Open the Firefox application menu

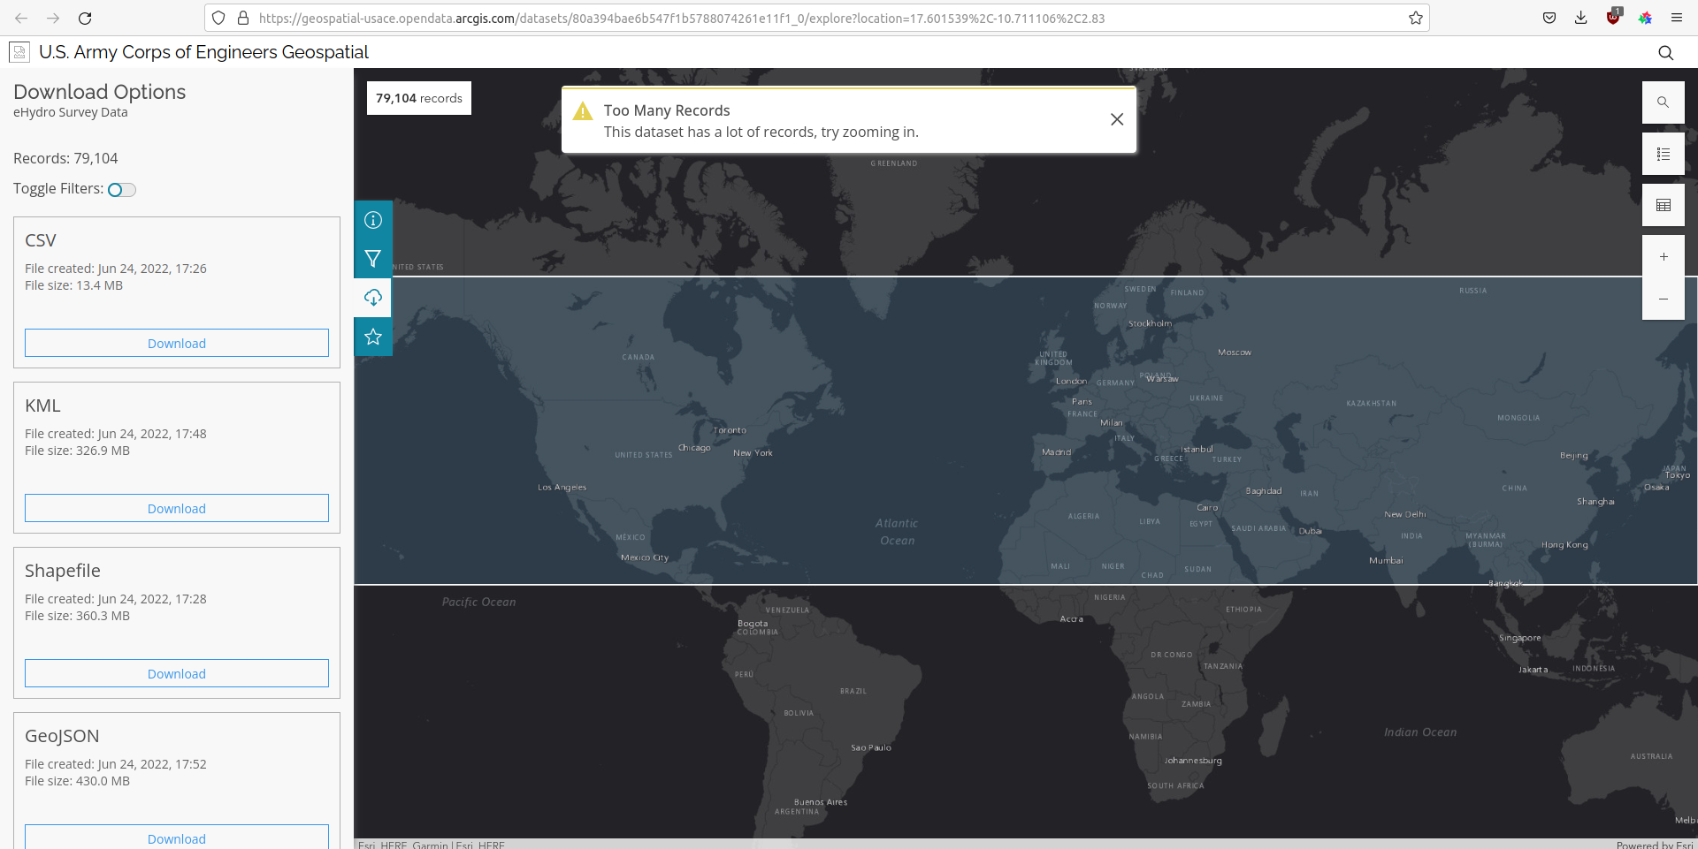pyautogui.click(x=1677, y=18)
